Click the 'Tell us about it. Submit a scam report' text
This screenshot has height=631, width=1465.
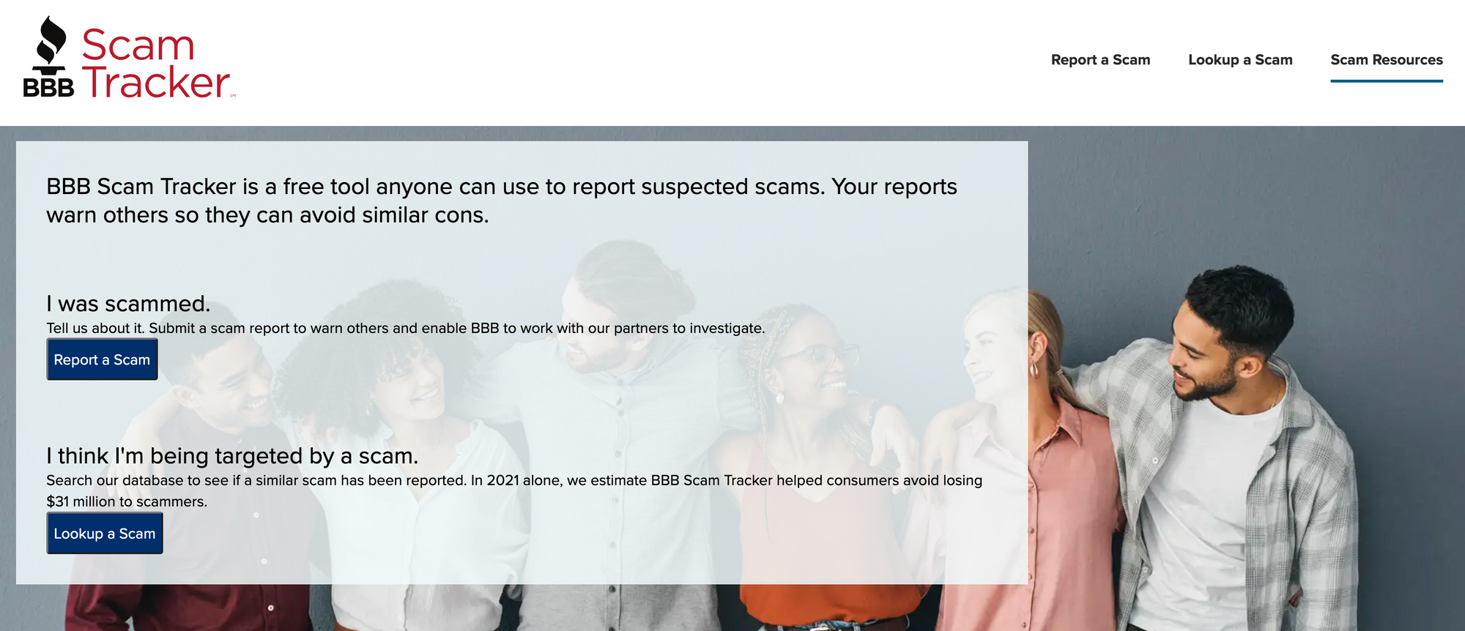click(406, 329)
